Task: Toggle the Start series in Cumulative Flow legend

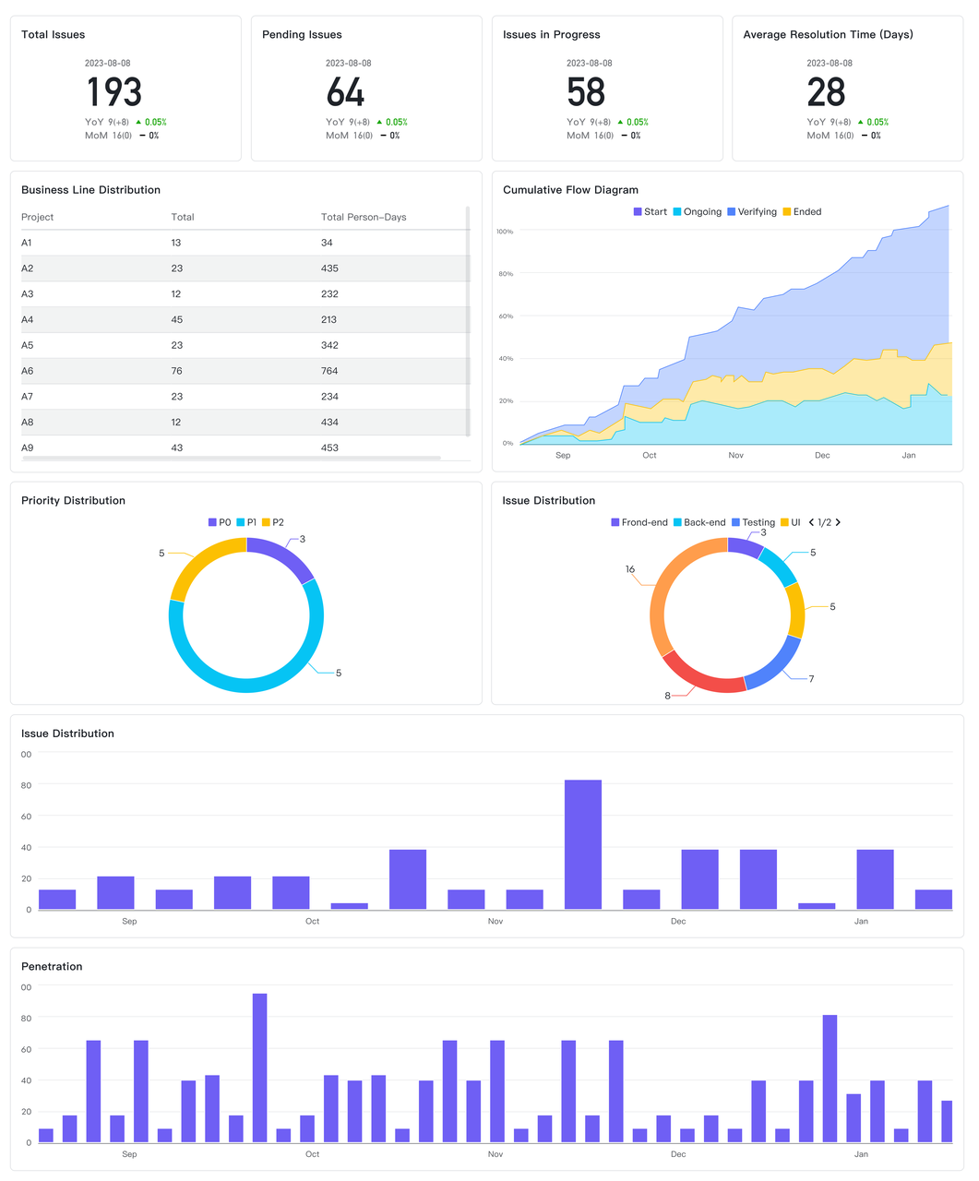Action: [650, 212]
